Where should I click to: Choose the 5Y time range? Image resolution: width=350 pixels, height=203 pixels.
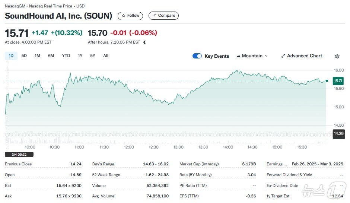coord(93,56)
